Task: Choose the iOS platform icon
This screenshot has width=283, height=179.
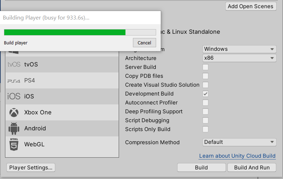Action: coord(14,96)
